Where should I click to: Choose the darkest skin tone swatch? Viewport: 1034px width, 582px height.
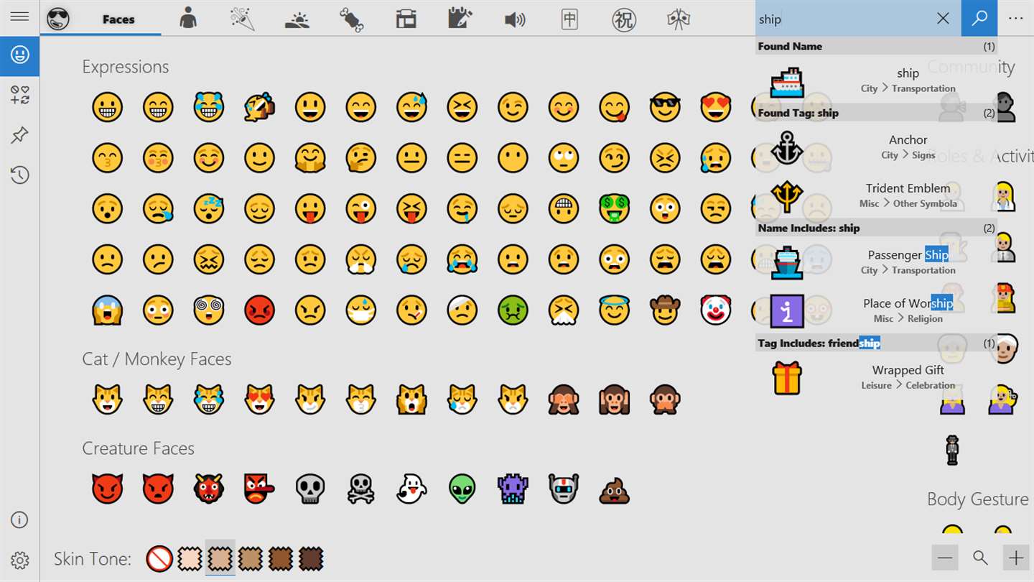[311, 558]
